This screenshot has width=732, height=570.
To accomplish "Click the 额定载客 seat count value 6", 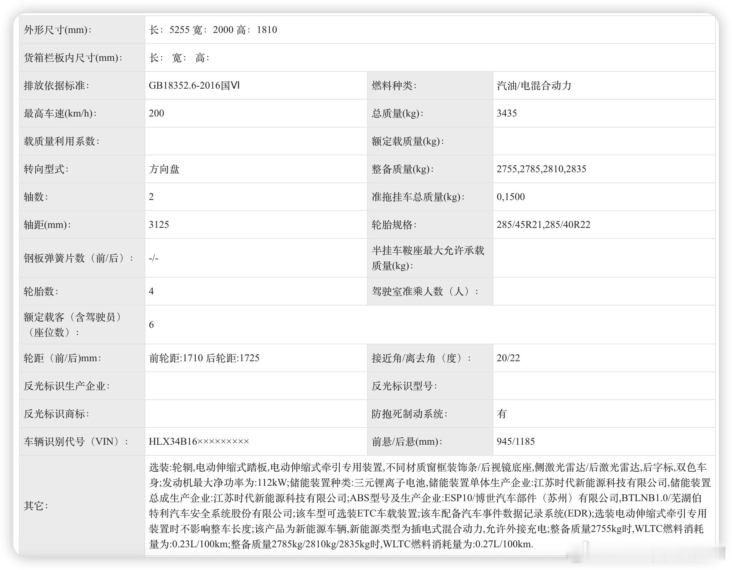I will [x=151, y=325].
